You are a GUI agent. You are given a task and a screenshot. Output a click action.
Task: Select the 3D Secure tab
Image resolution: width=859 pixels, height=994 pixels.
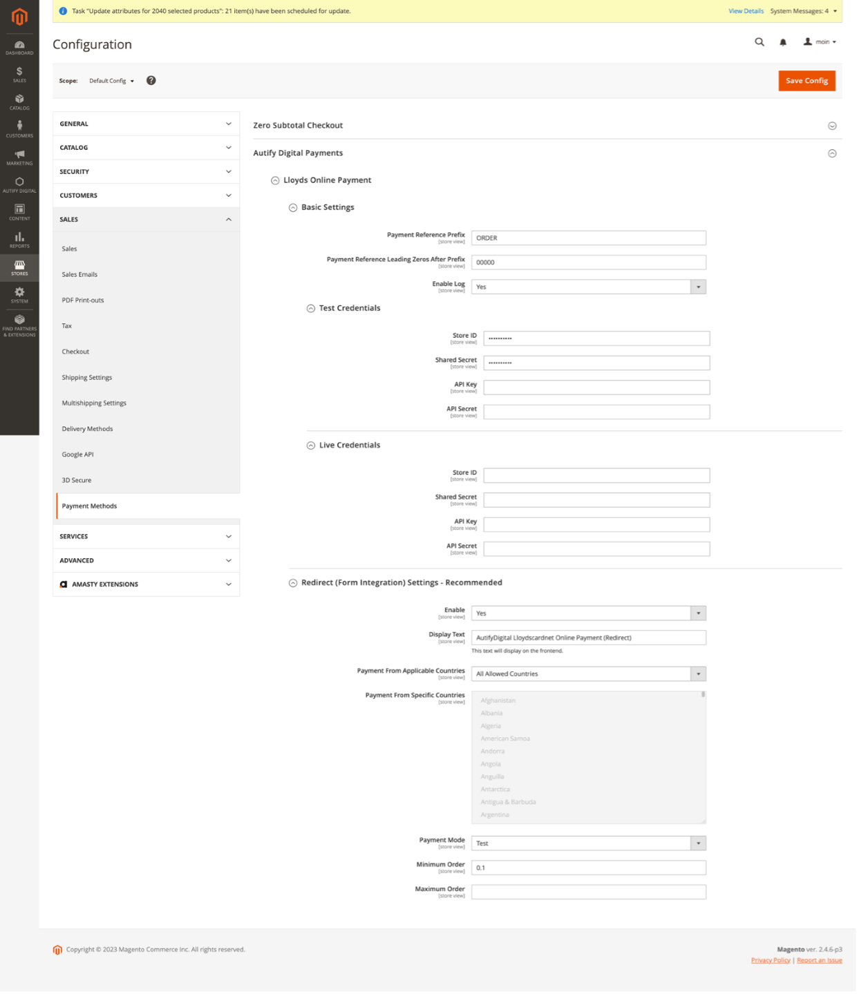click(148, 480)
